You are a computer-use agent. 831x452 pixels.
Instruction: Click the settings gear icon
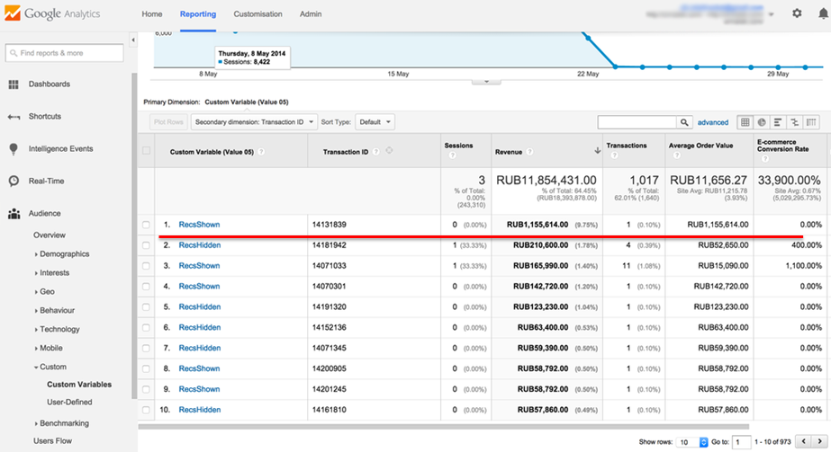796,13
